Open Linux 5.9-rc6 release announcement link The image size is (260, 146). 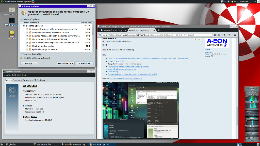pyautogui.click(x=122, y=69)
